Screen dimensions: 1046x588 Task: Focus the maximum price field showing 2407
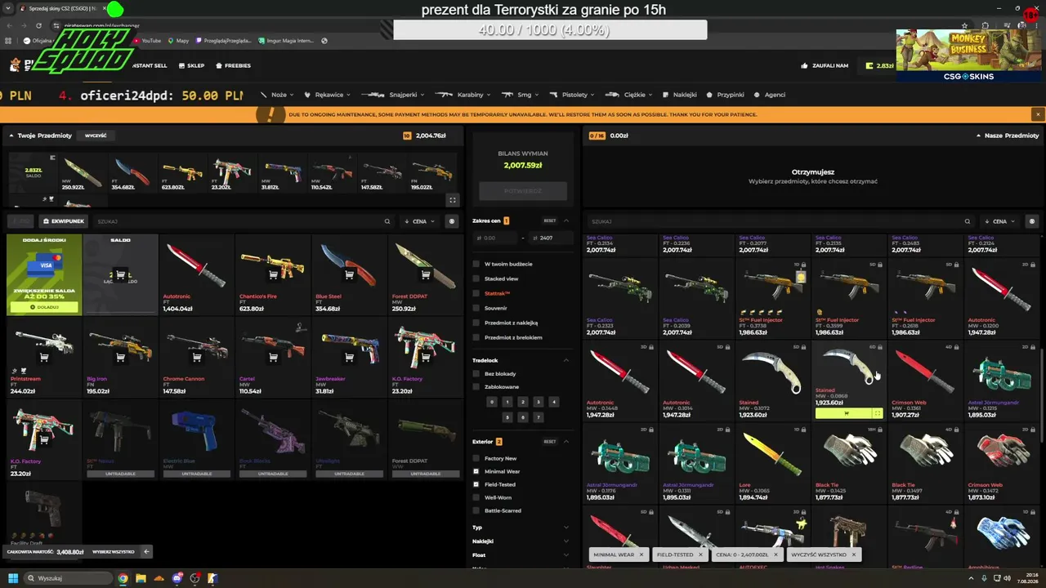549,238
